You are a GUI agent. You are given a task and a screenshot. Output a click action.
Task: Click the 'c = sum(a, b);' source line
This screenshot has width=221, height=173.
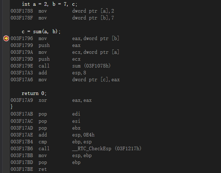tap(41, 31)
